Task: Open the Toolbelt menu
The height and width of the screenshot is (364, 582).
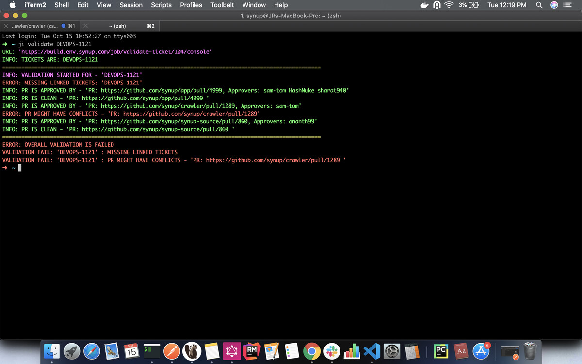Action: click(x=222, y=5)
